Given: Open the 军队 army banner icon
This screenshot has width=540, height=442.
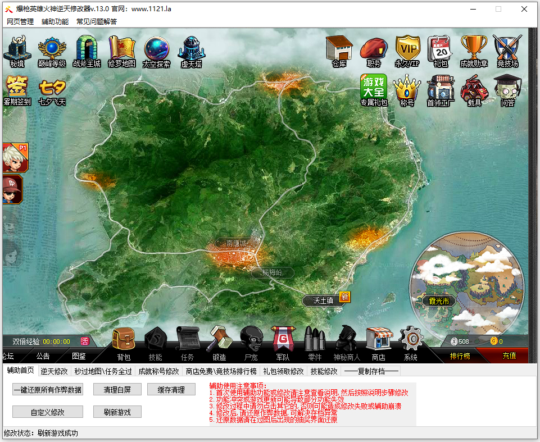Looking at the screenshot, I should tap(283, 344).
